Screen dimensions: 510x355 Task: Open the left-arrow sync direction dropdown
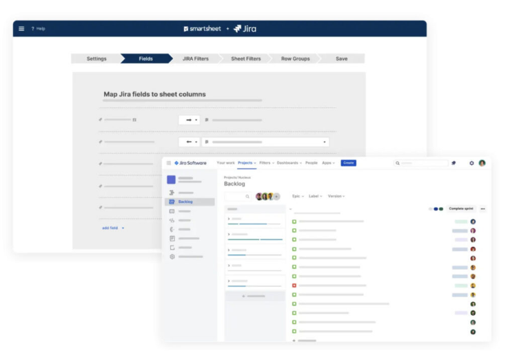click(x=189, y=142)
